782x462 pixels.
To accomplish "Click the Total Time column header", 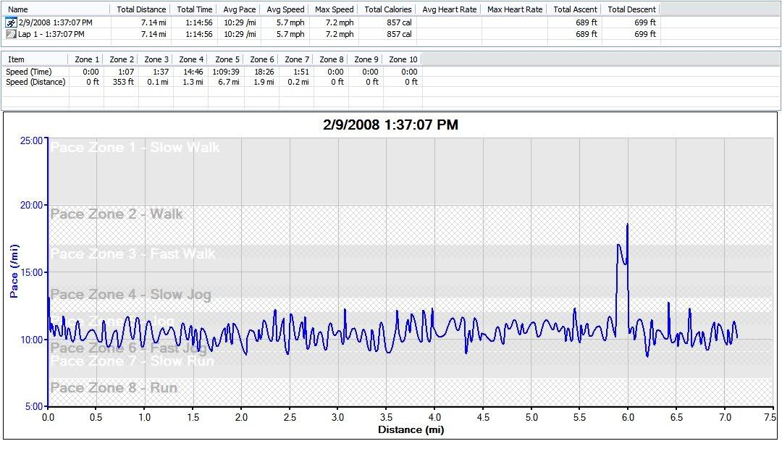I will (x=195, y=9).
